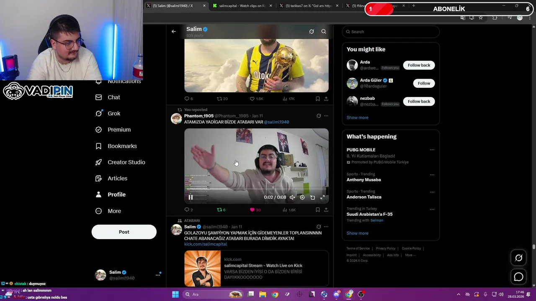
Task: Expand the More menu in the sidebar
Action: pyautogui.click(x=108, y=211)
